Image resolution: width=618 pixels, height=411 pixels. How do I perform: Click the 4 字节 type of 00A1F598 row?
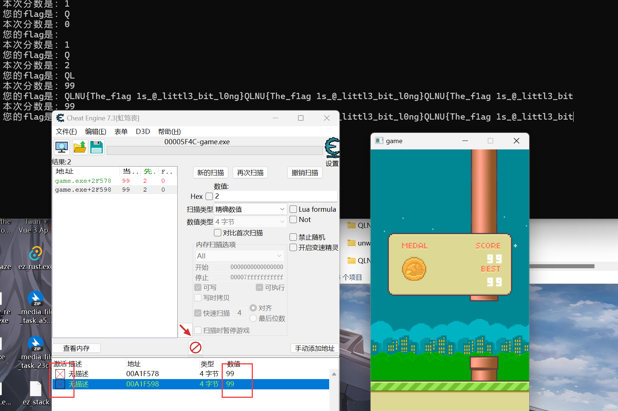click(x=209, y=384)
